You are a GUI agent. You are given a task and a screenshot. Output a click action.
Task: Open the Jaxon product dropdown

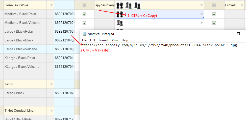click(x=52, y=84)
